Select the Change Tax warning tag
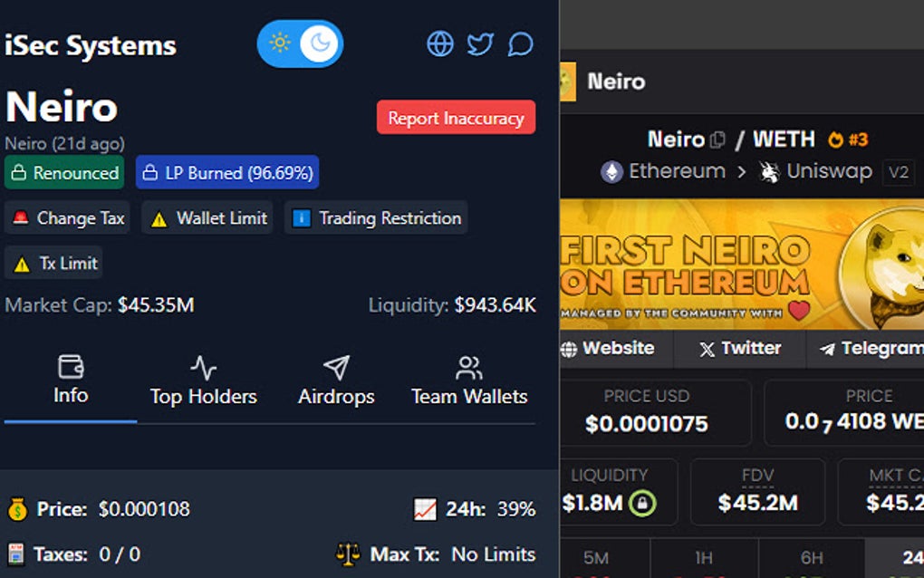 (67, 218)
